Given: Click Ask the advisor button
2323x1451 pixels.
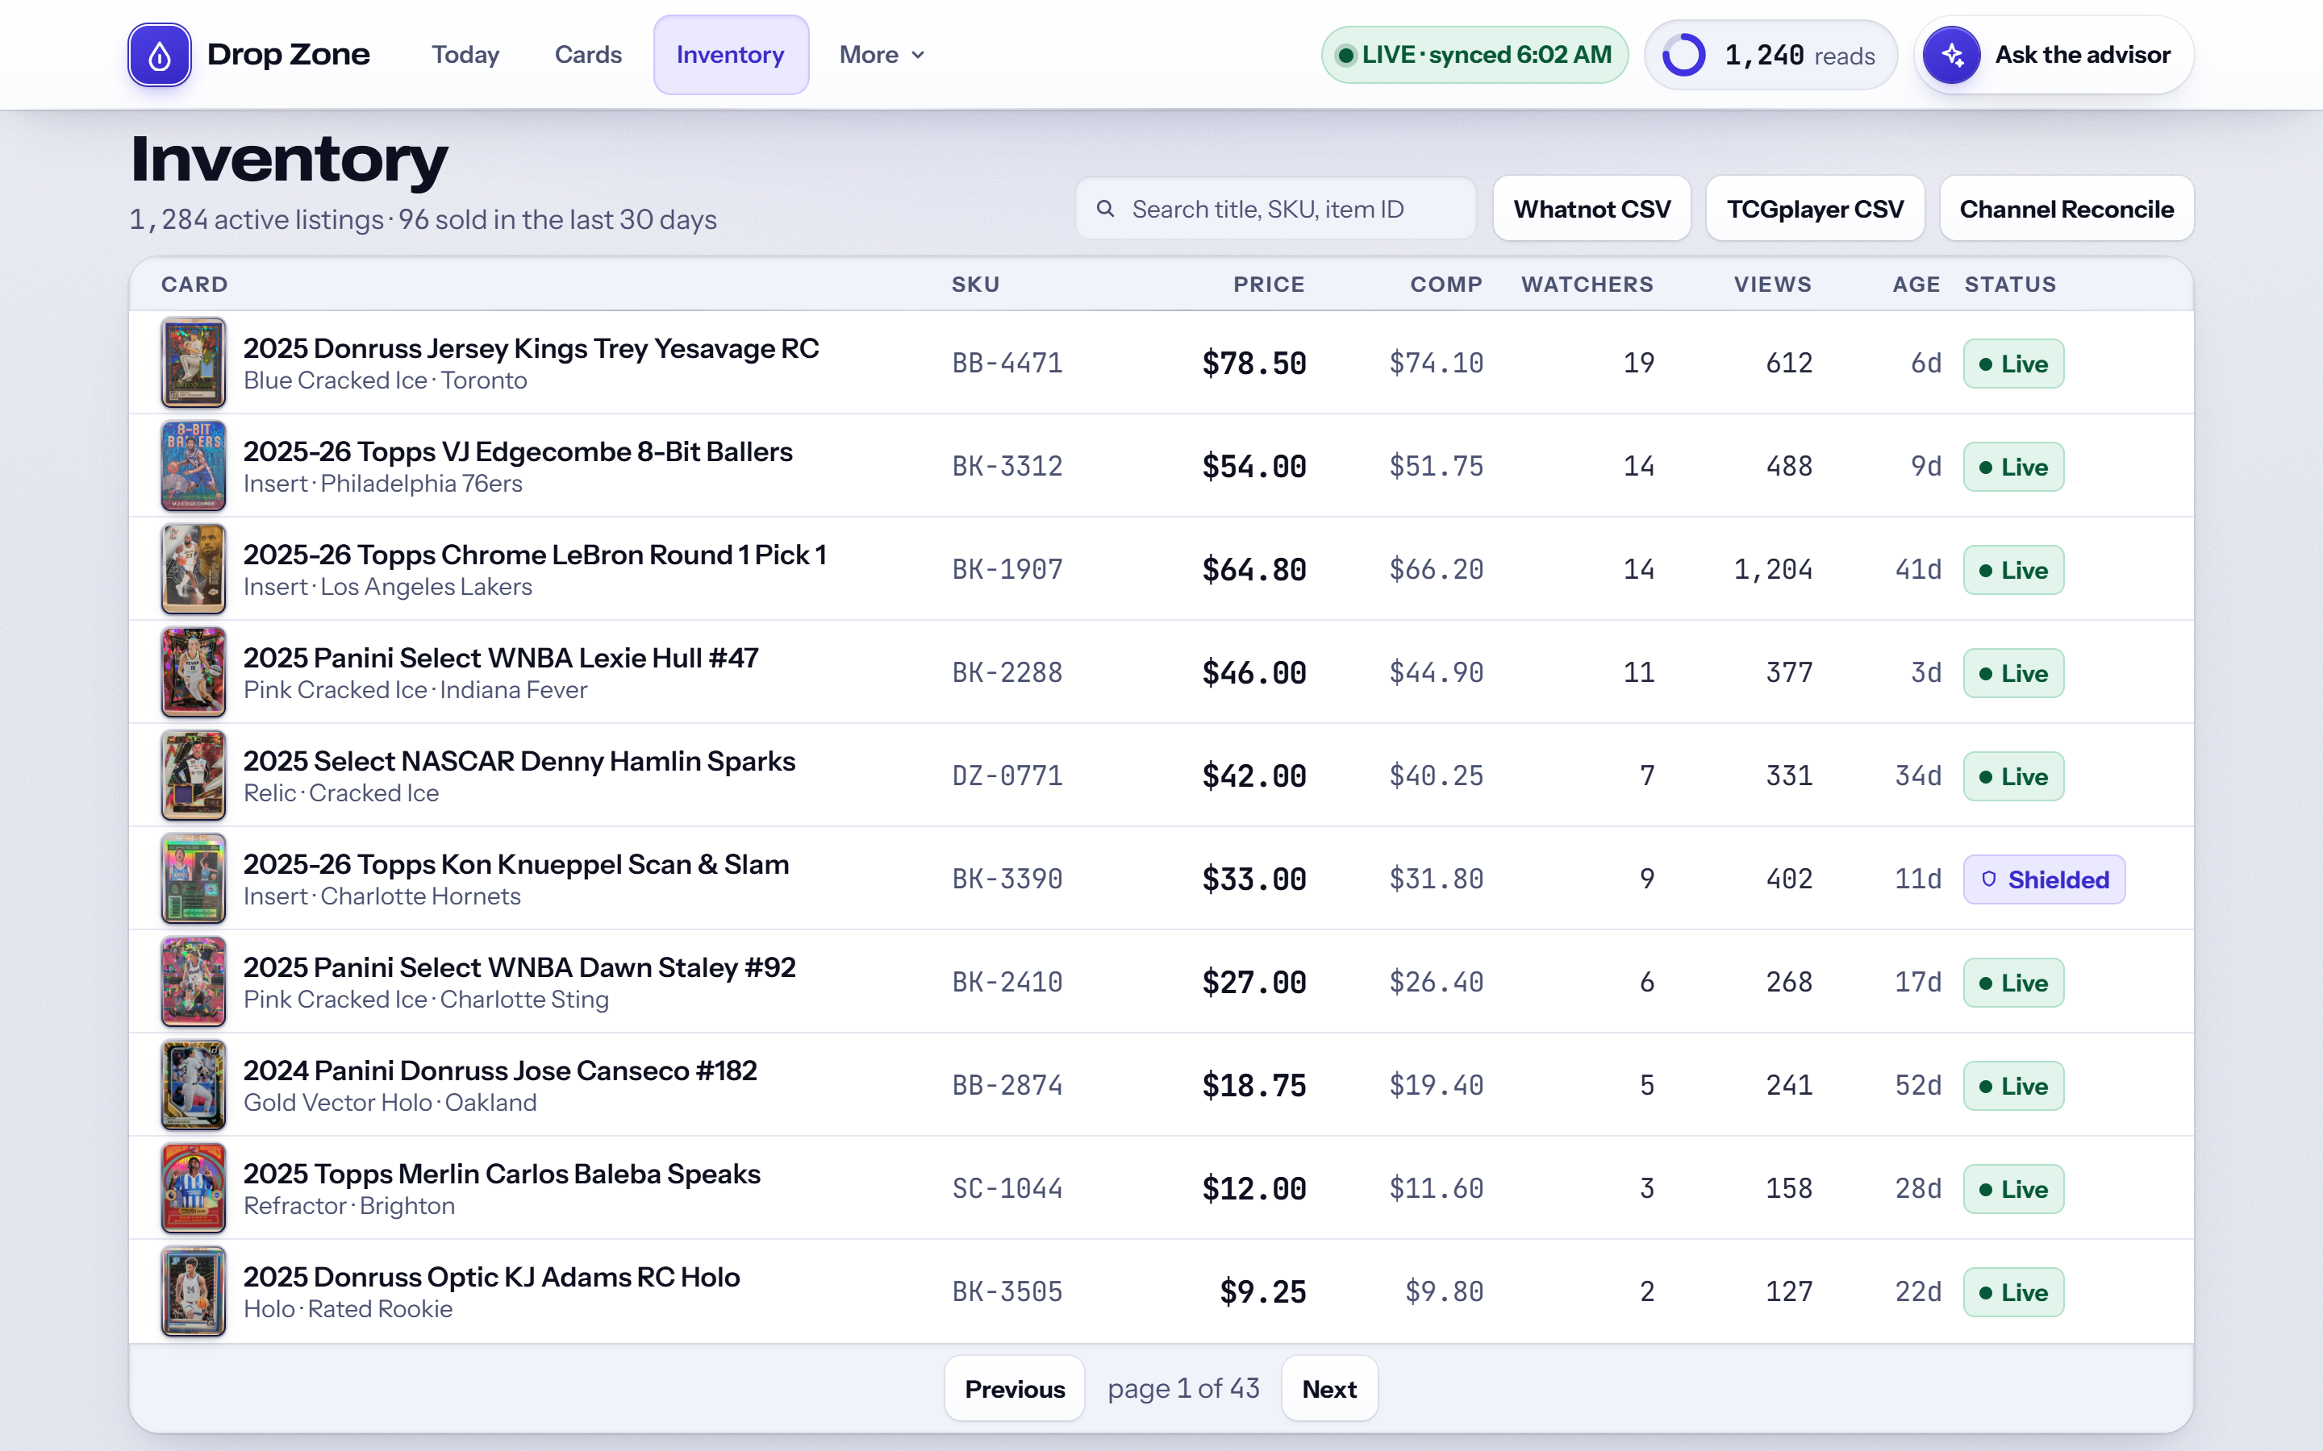Looking at the screenshot, I should [2054, 55].
